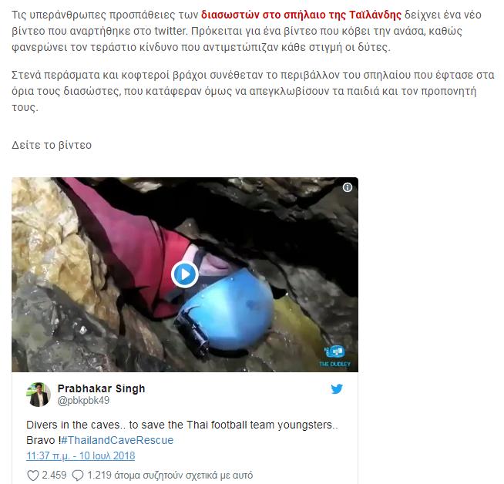The width and height of the screenshot is (504, 484).
Task: Open the #ThailandCaveRescue hashtag
Action: click(117, 440)
